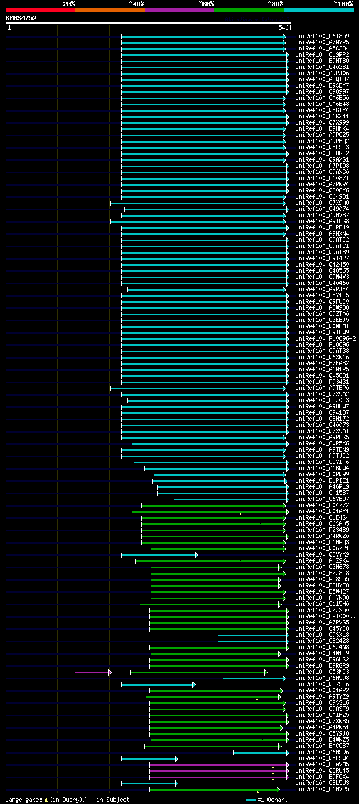This screenshot has width=359, height=804.
Task: Select label UniRef100_B7EAB2
Action: pos(322,364)
